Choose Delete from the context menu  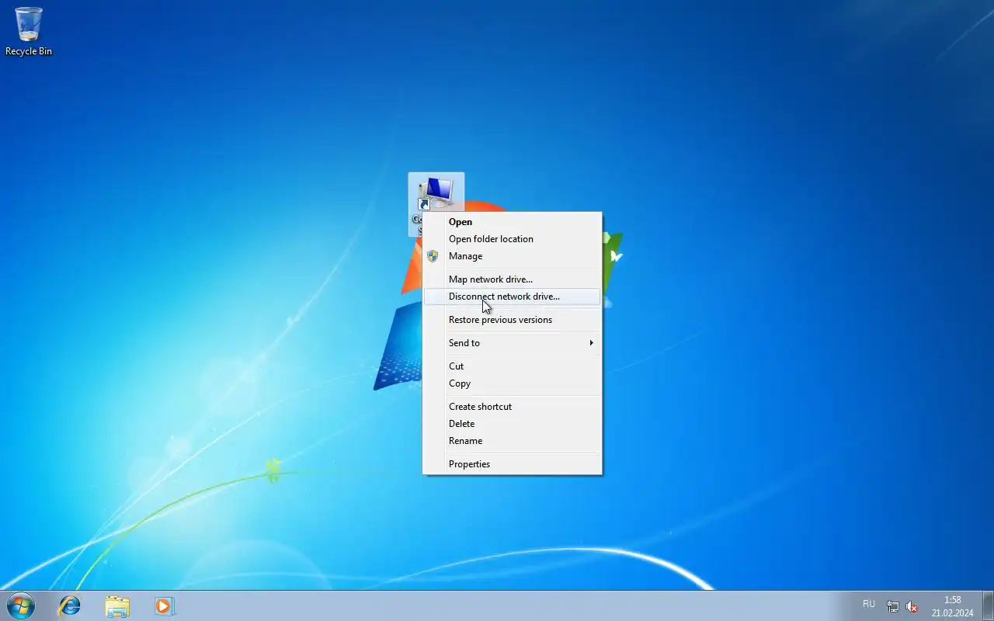tap(512, 424)
